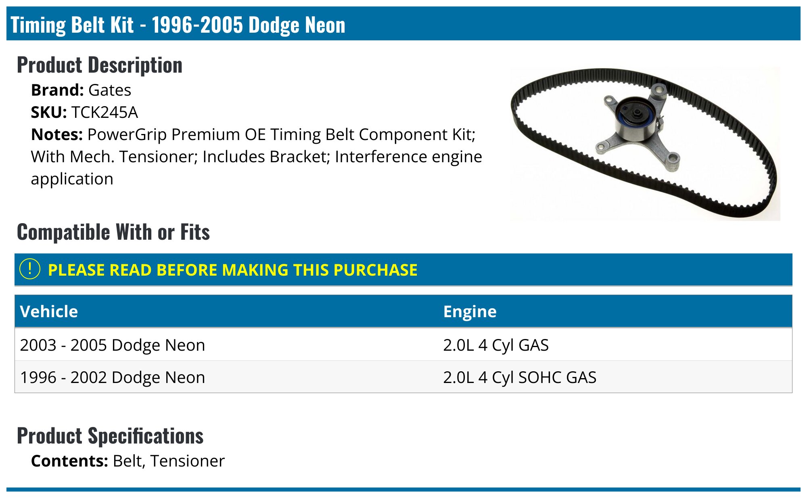Select the 1996 - 2002 Dodge Neon row
This screenshot has width=807, height=498.
[x=113, y=377]
